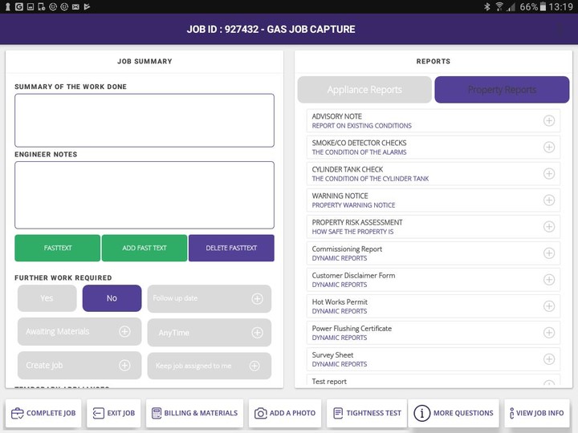Add Power Flushing Certificate using its plus icon
The width and height of the screenshot is (578, 433).
click(549, 333)
